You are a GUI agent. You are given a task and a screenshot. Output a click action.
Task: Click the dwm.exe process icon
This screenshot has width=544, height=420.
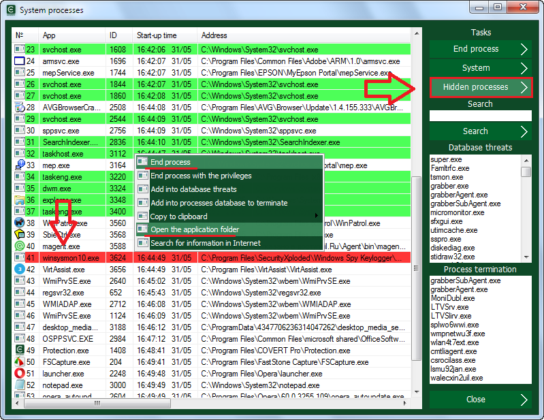[20, 188]
